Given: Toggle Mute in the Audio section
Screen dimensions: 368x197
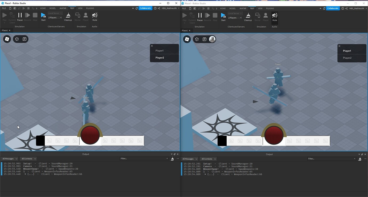Looking at the screenshot, I should click(95, 16).
